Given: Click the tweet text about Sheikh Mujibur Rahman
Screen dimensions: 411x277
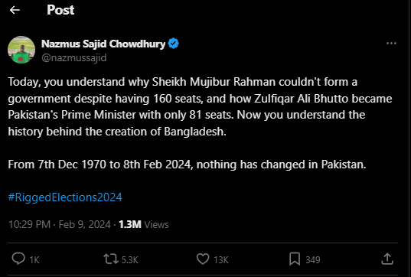Looking at the screenshot, I should pos(200,106).
